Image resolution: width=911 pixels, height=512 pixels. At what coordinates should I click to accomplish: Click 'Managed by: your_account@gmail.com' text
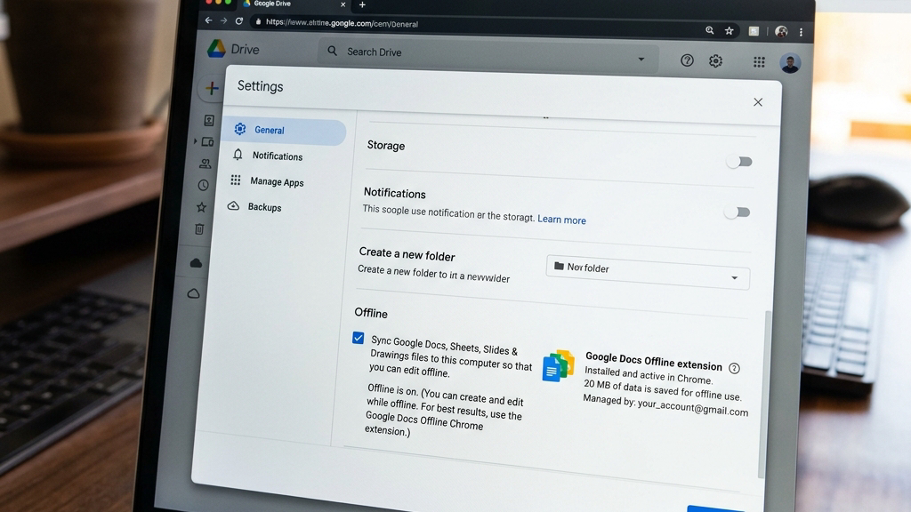click(x=665, y=405)
